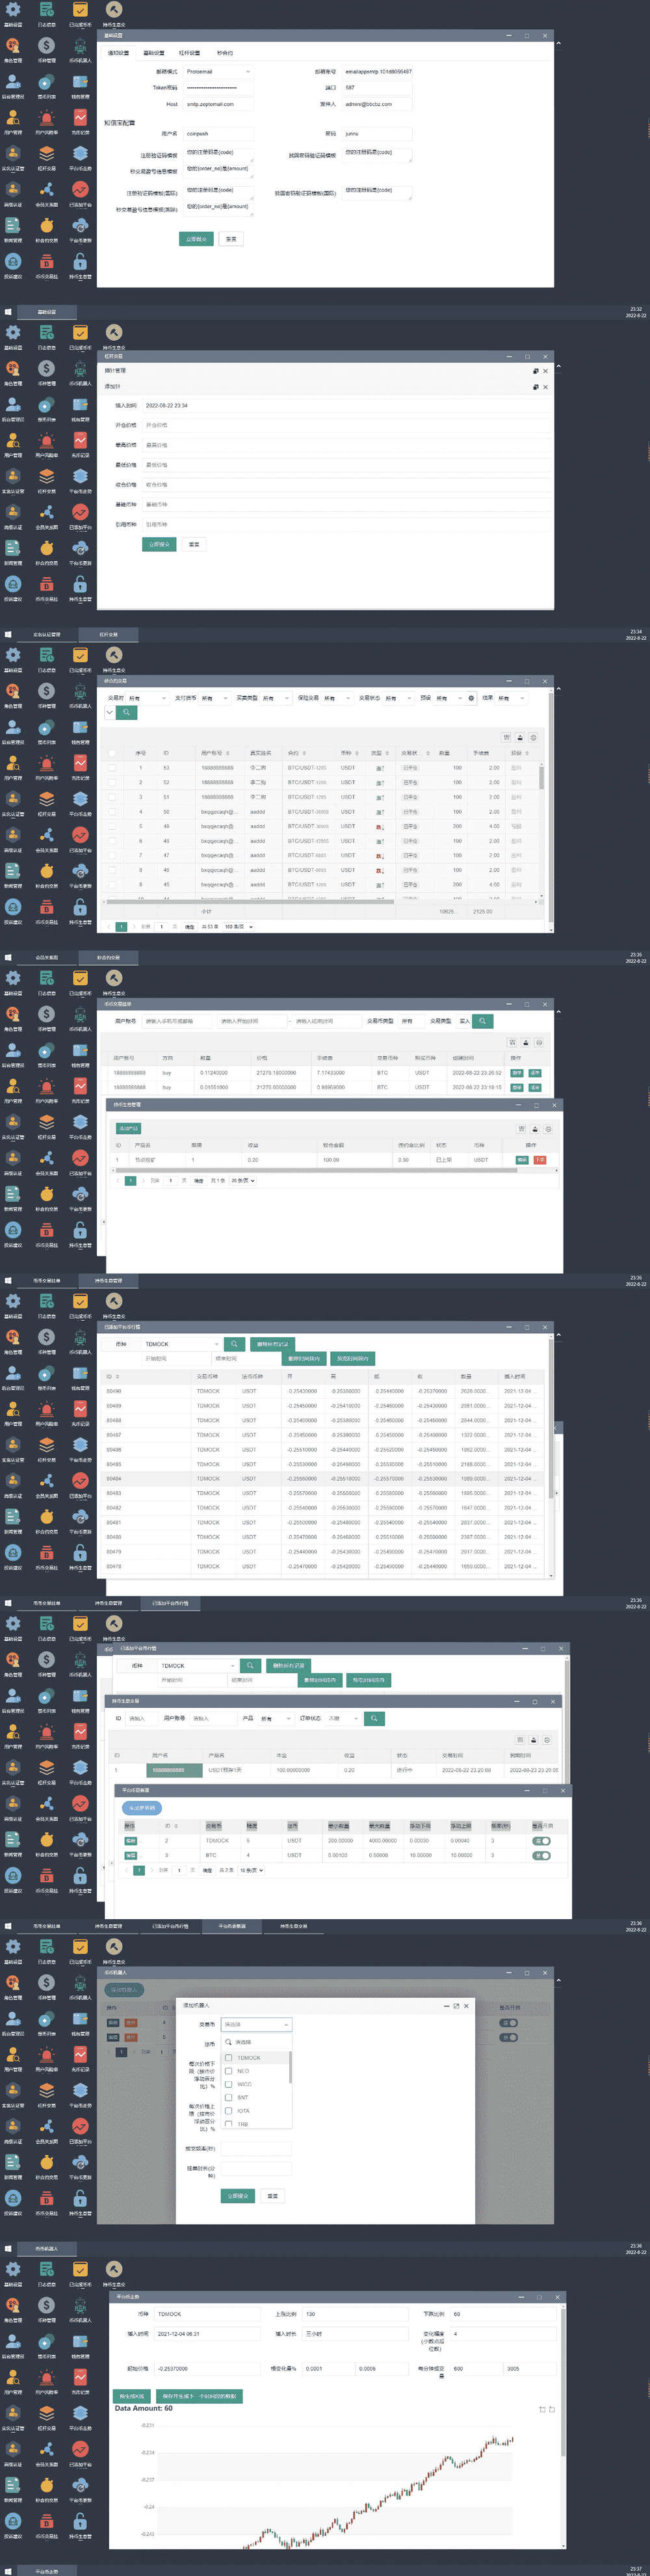Open the Windows Start button beside the 基础设置 taskbar item
Viewport: 650px width, 2576px height.
(8, 312)
